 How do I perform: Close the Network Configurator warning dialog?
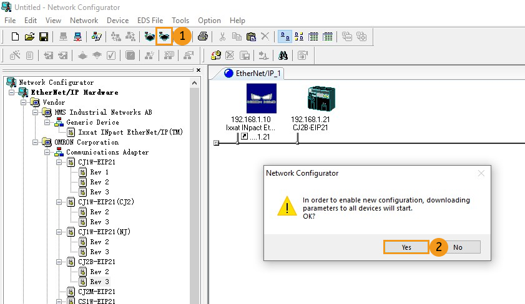481,173
